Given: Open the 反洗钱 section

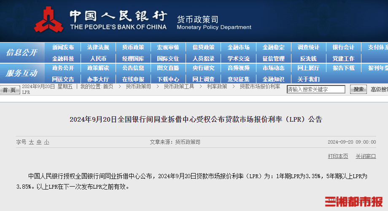Looking at the screenshot, I should point(308,59).
